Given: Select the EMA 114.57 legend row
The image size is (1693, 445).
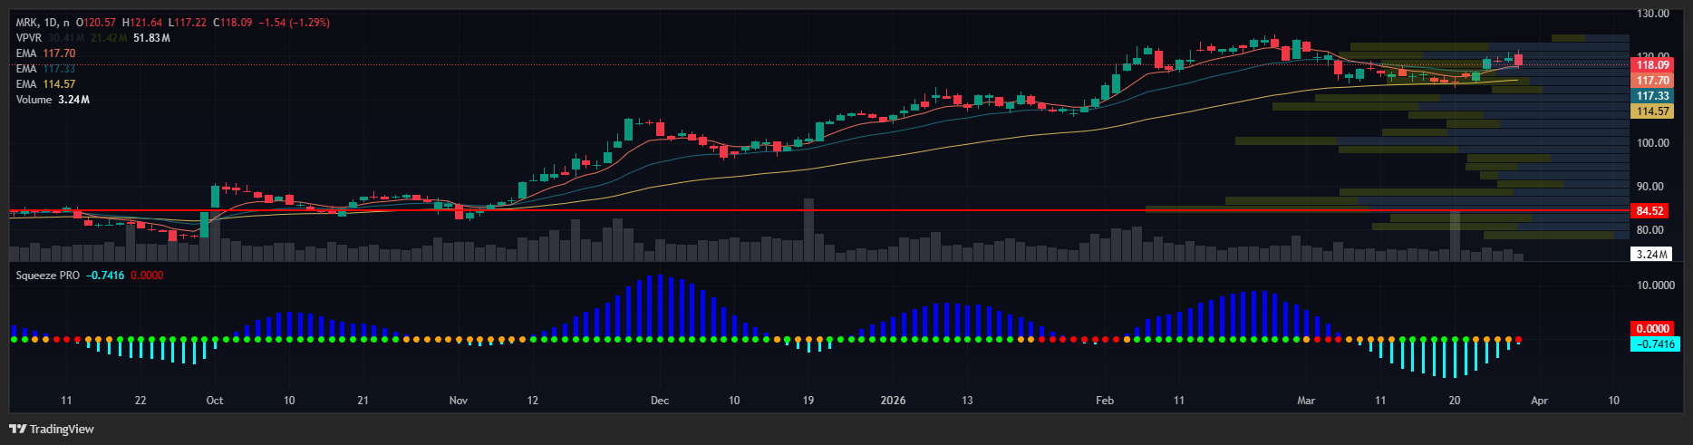Looking at the screenshot, I should click(45, 84).
